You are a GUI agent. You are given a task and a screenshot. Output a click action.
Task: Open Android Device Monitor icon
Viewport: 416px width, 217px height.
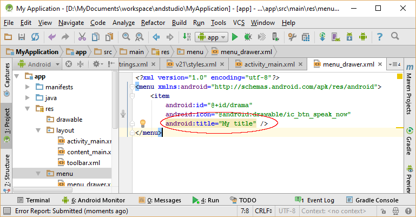(363, 37)
